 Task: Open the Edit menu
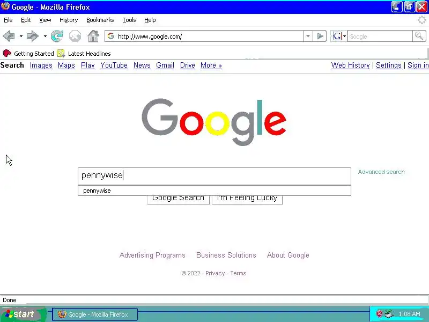(x=26, y=20)
